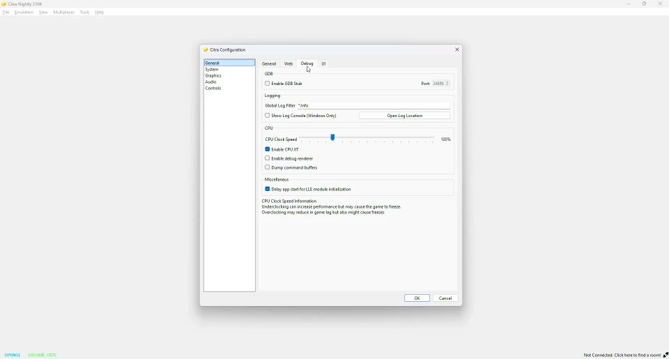
Task: Click the CPU Clock Speed Information heading
Action: tap(289, 201)
